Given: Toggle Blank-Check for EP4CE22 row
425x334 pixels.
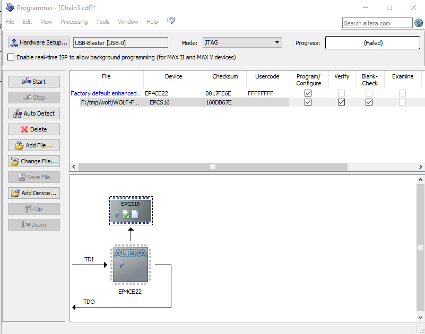Looking at the screenshot, I should click(x=369, y=93).
